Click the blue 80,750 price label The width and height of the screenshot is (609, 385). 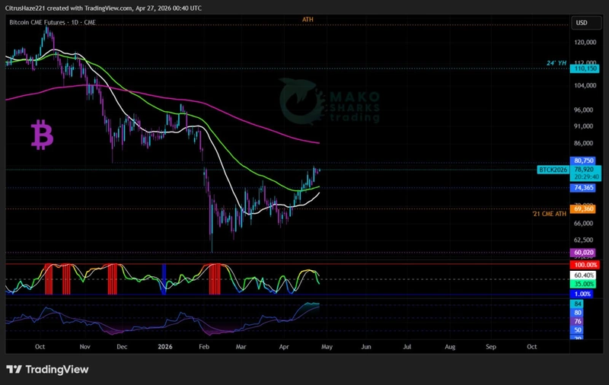tap(584, 161)
